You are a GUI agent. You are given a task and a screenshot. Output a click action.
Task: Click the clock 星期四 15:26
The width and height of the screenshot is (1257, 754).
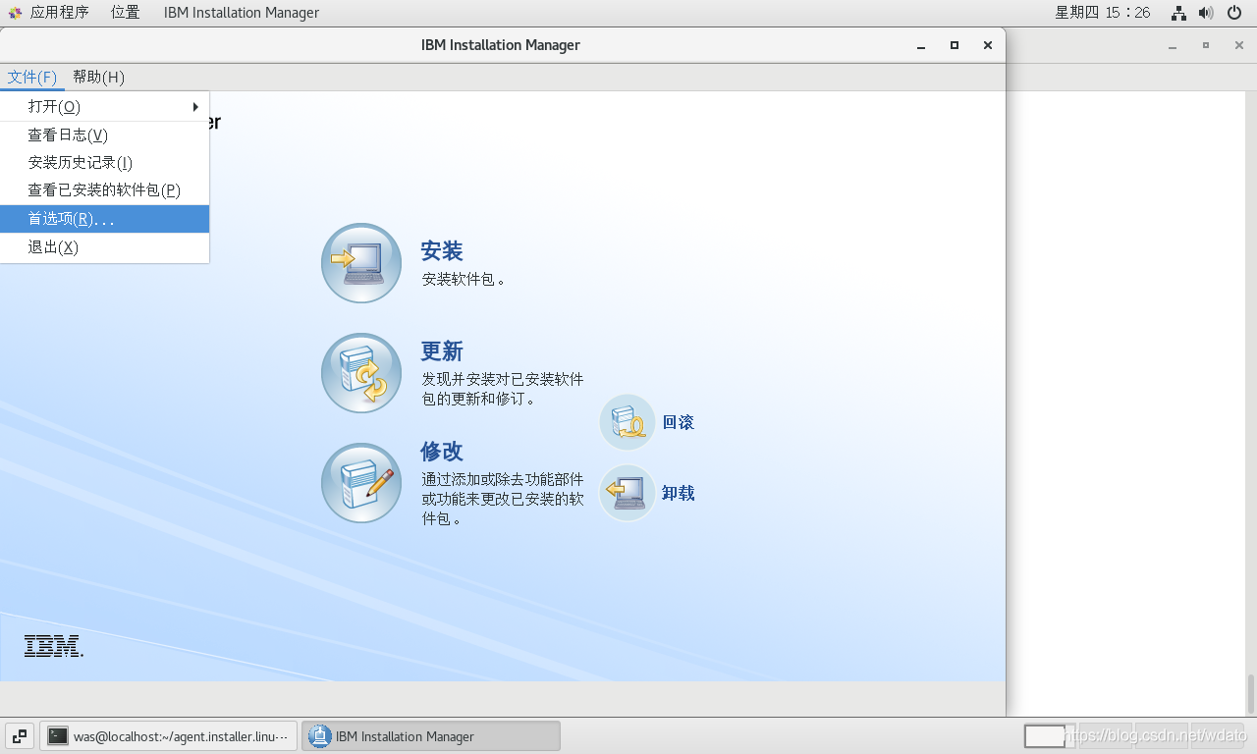[1103, 13]
